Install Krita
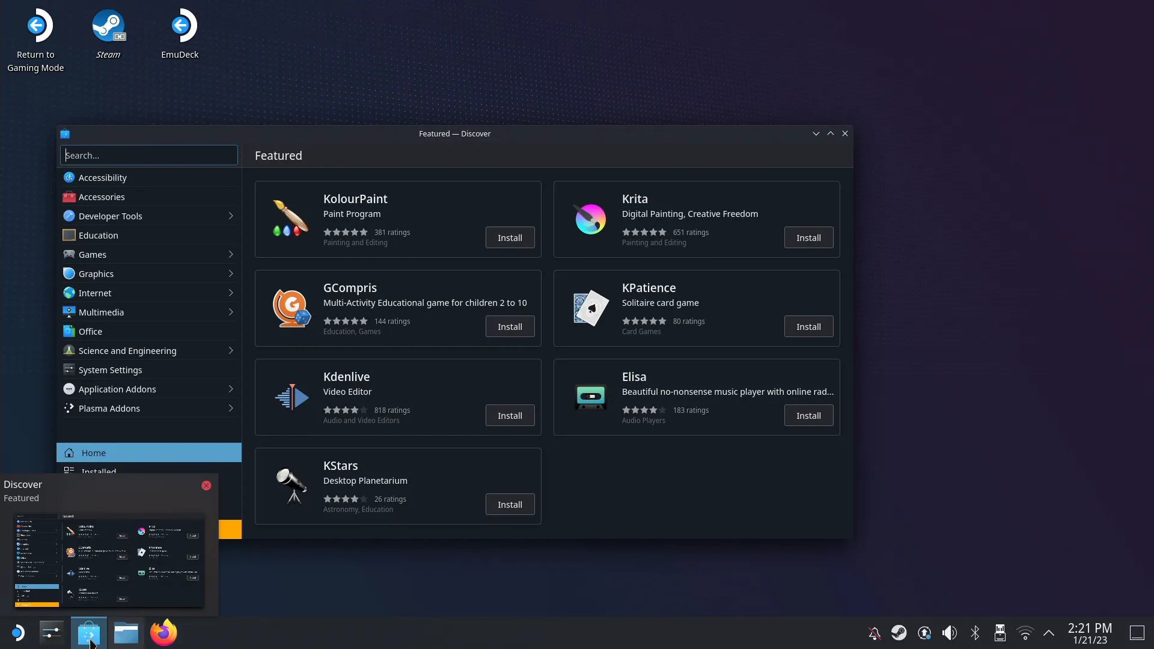 [808, 237]
